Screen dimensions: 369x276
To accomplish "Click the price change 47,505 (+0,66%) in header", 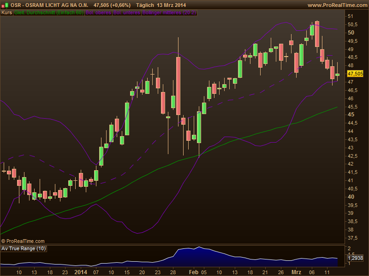I will pos(112,5).
